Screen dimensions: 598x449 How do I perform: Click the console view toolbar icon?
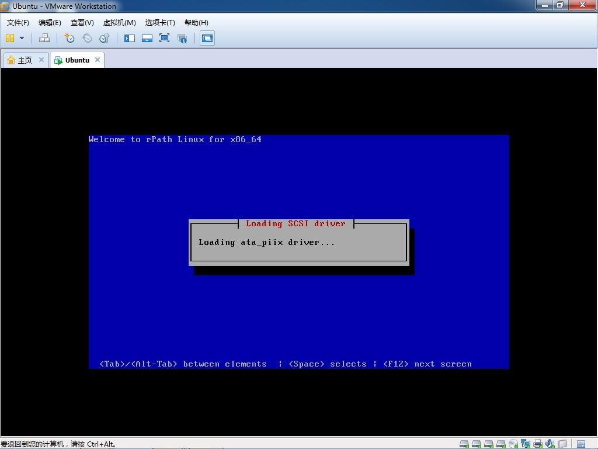(207, 38)
